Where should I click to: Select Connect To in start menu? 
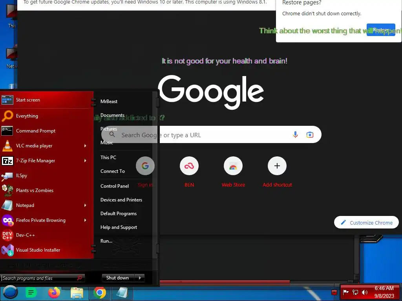coord(113,171)
